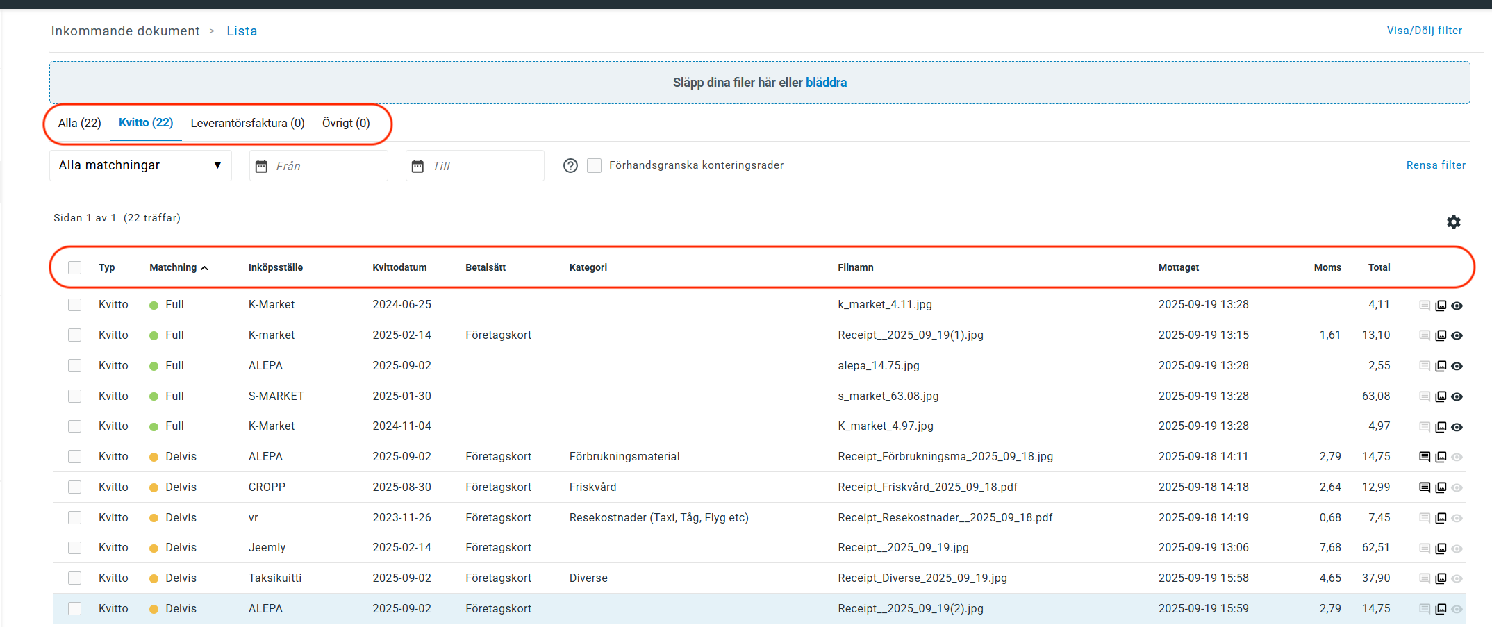
Task: Open Alla matchningar dropdown
Action: 140,165
